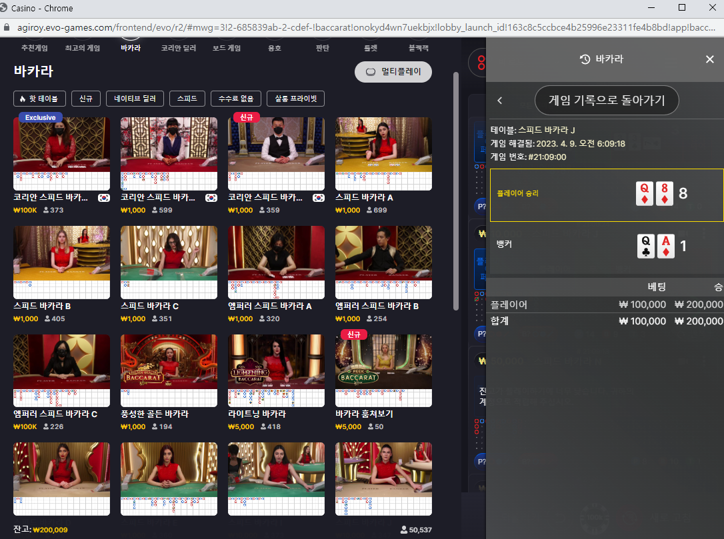Click the lobby vertical scrollbar
724x539 pixels.
(456, 191)
